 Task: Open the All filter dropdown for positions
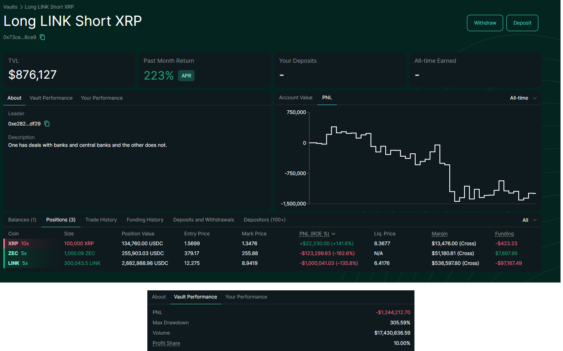(x=529, y=220)
